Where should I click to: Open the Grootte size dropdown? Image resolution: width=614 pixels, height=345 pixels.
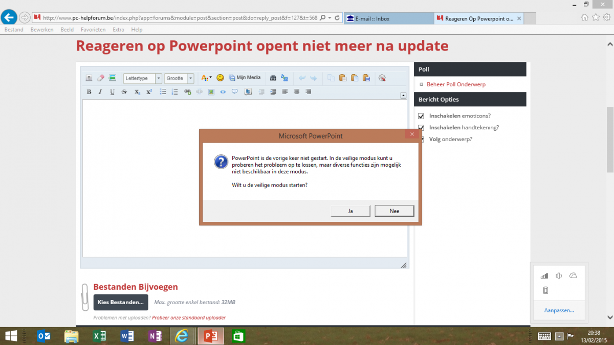click(179, 78)
